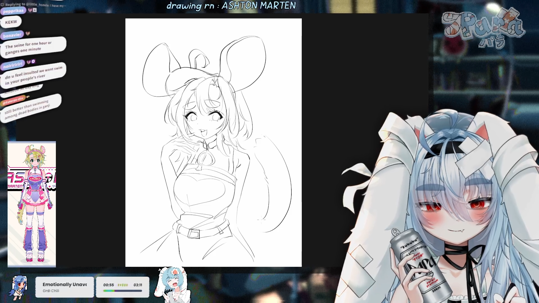Click the song progress bar
539x303 pixels.
(x=123, y=291)
